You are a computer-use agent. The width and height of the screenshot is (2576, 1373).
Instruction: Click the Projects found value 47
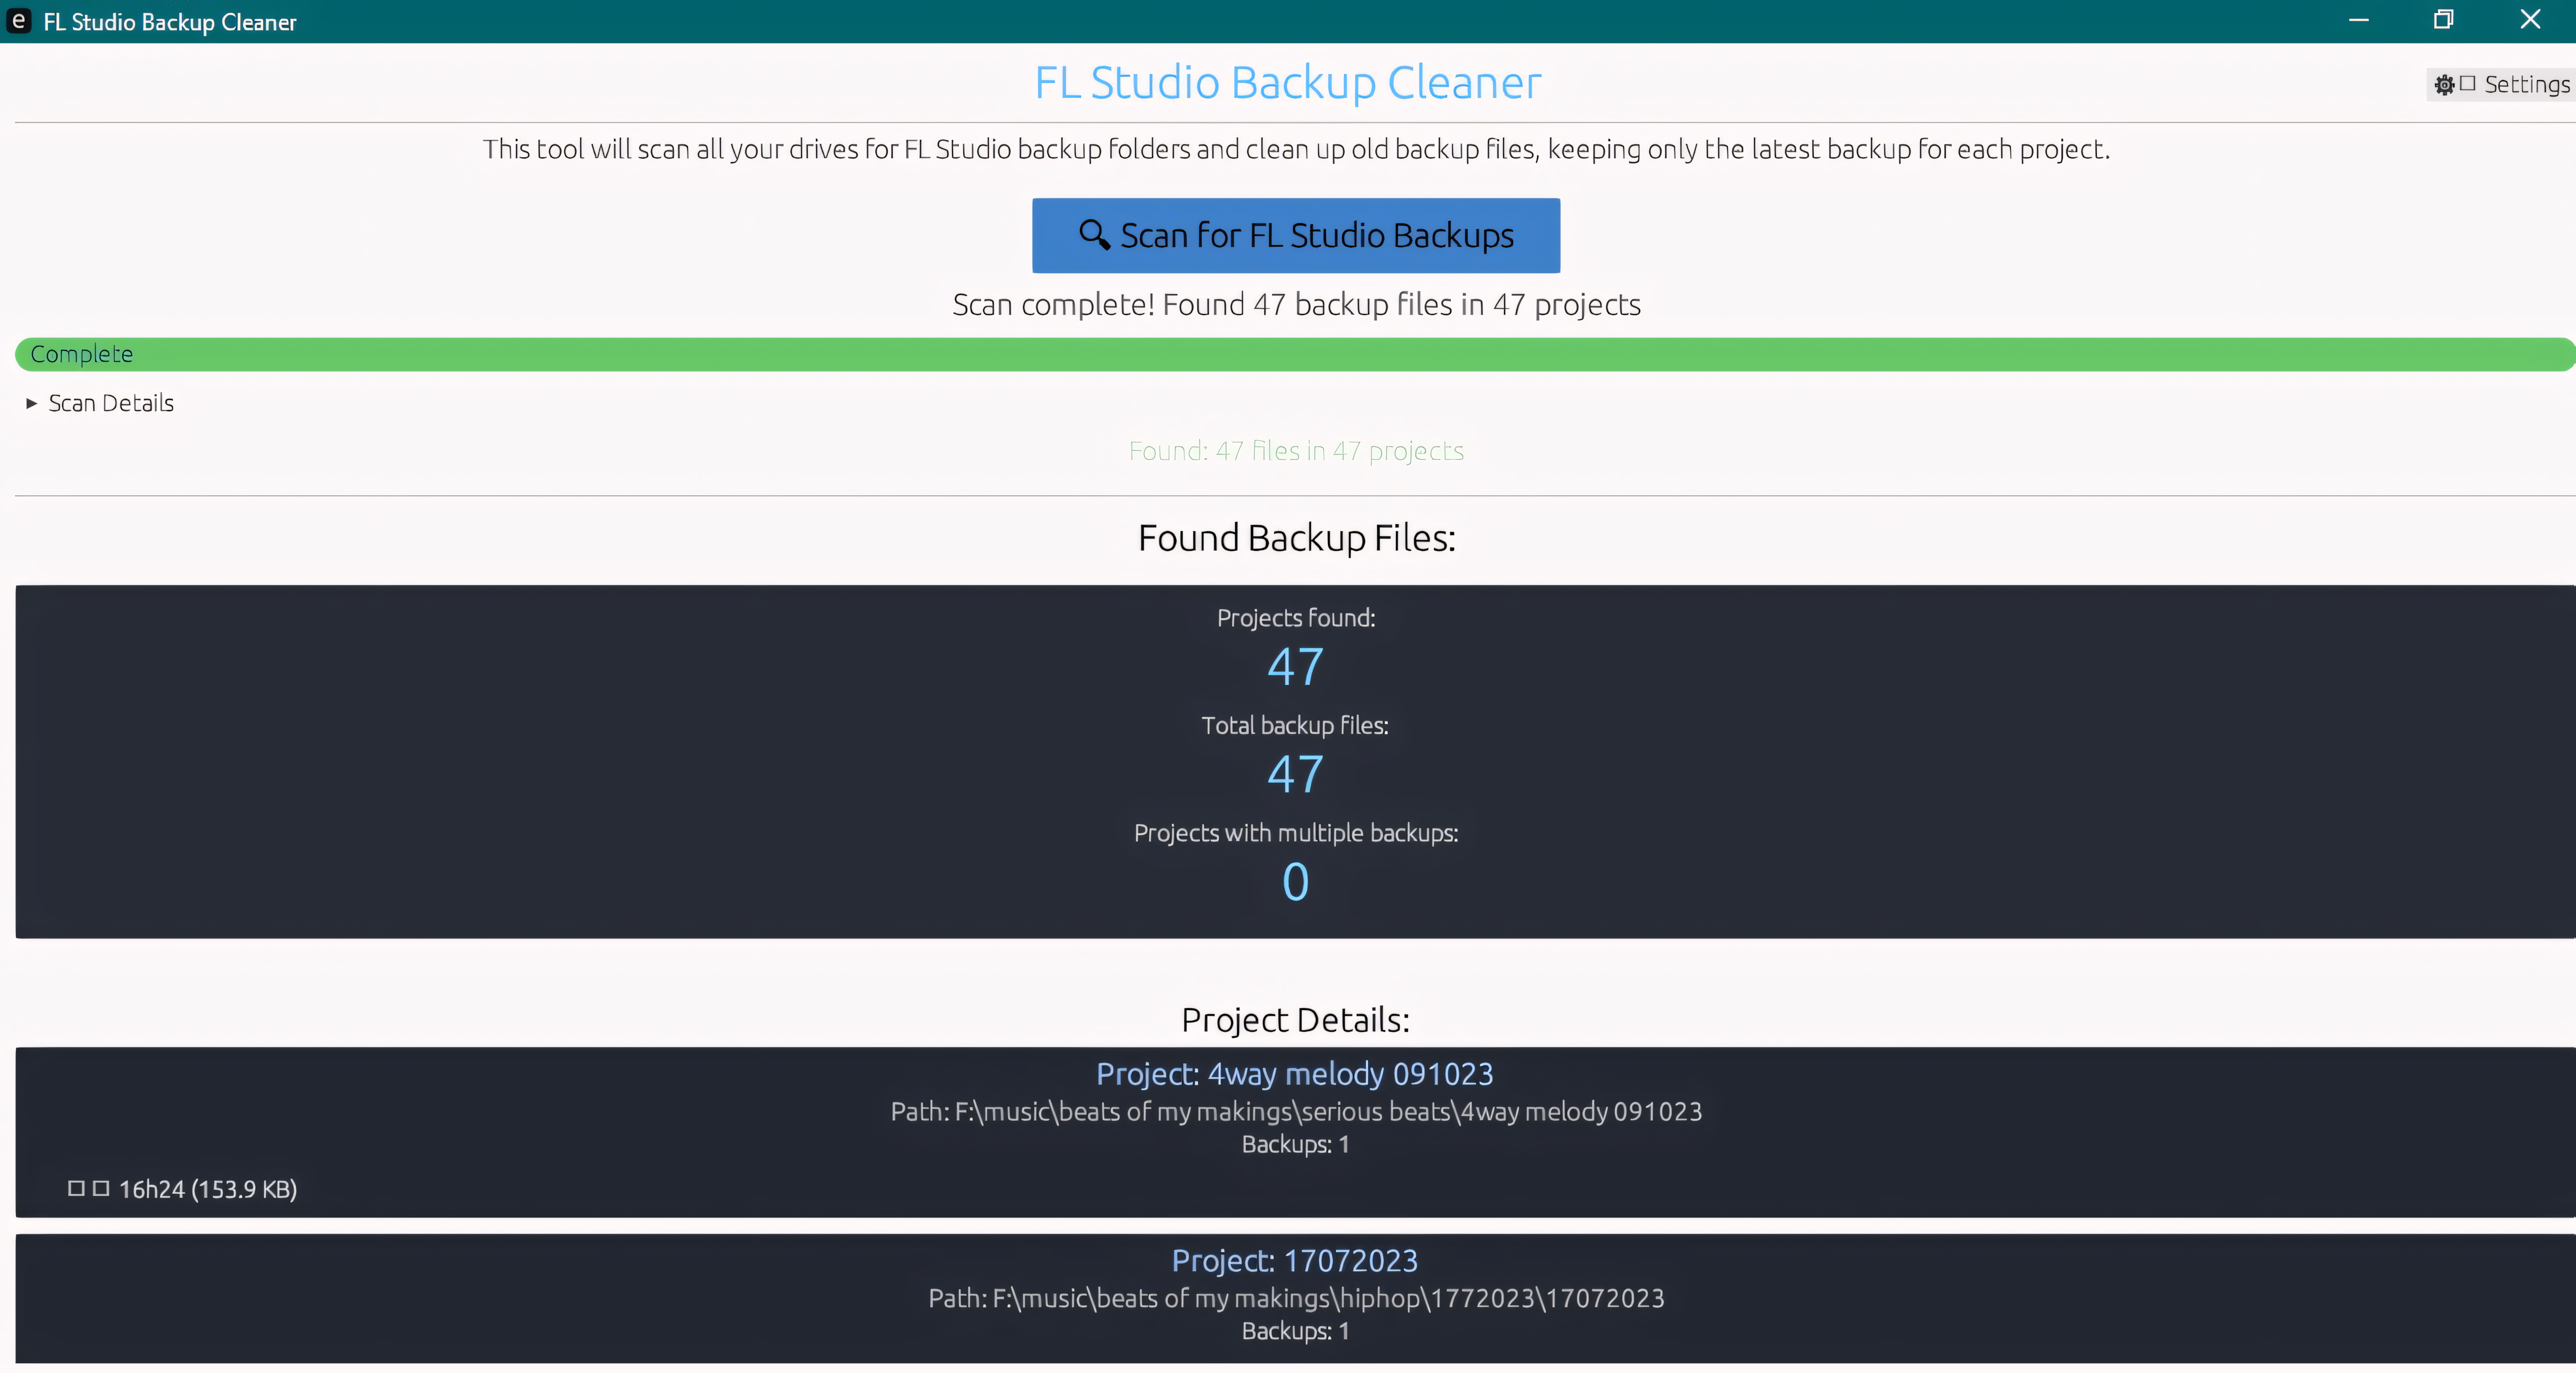coord(1295,667)
